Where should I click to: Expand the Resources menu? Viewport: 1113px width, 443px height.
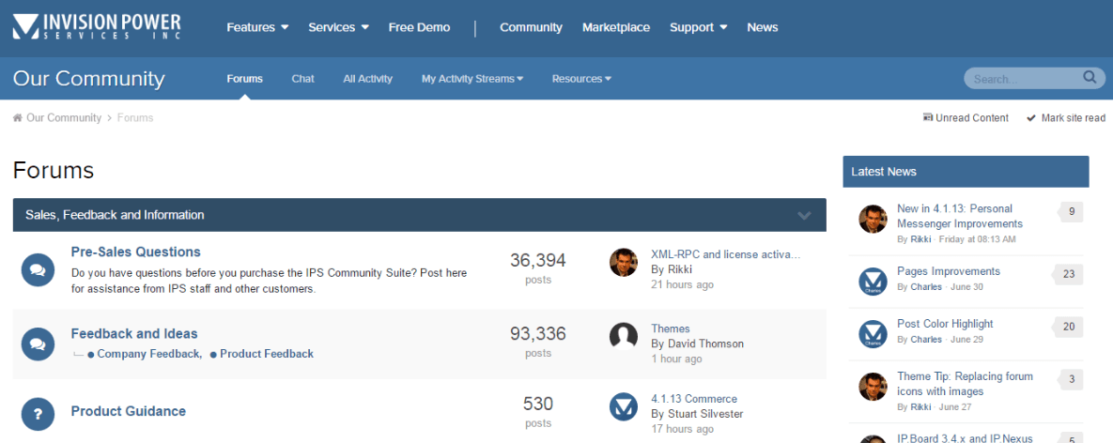581,79
